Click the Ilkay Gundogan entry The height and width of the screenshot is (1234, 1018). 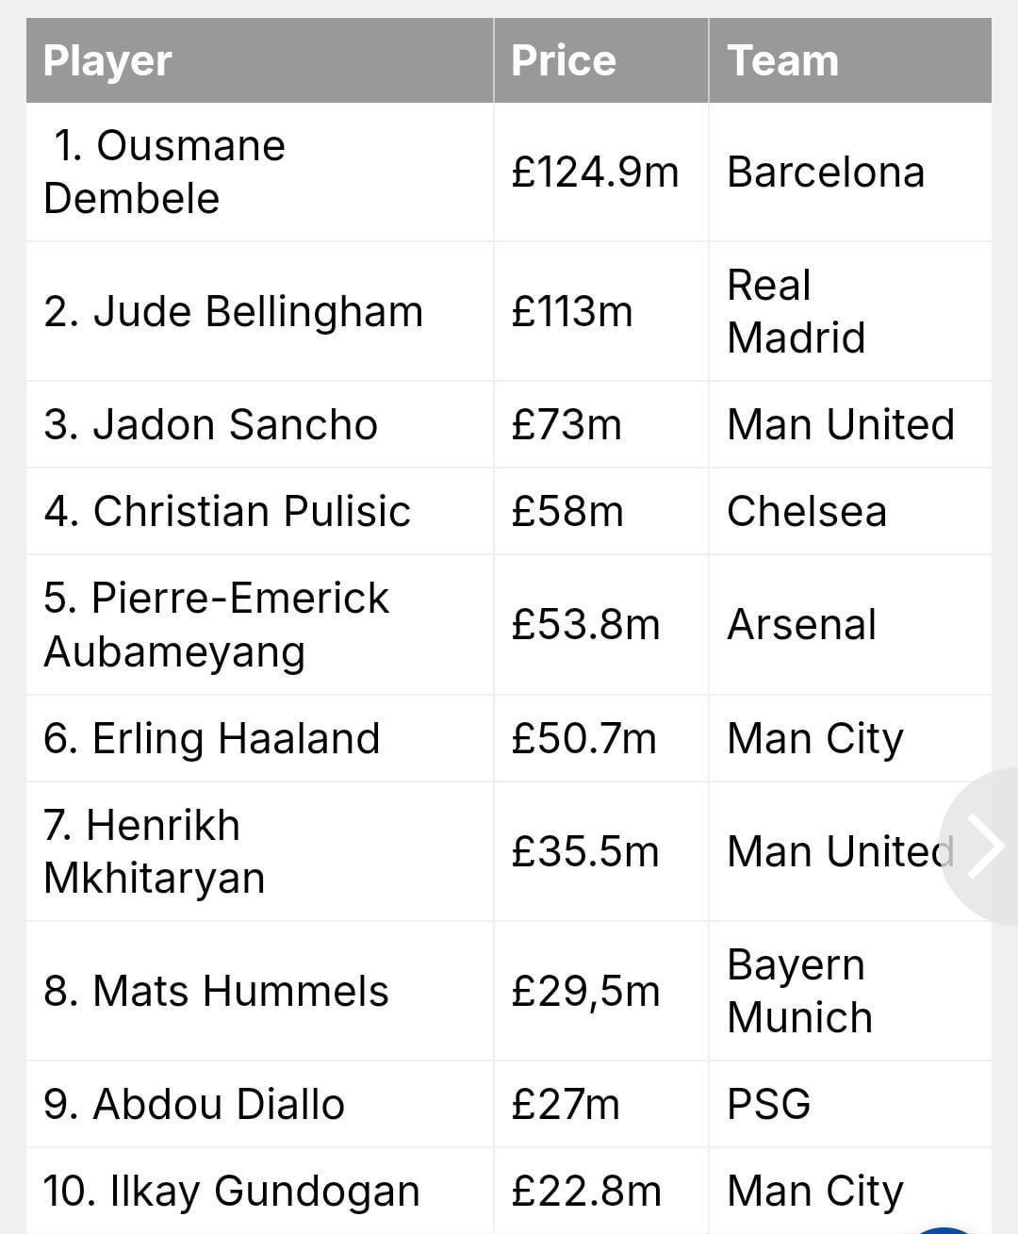232,1191
